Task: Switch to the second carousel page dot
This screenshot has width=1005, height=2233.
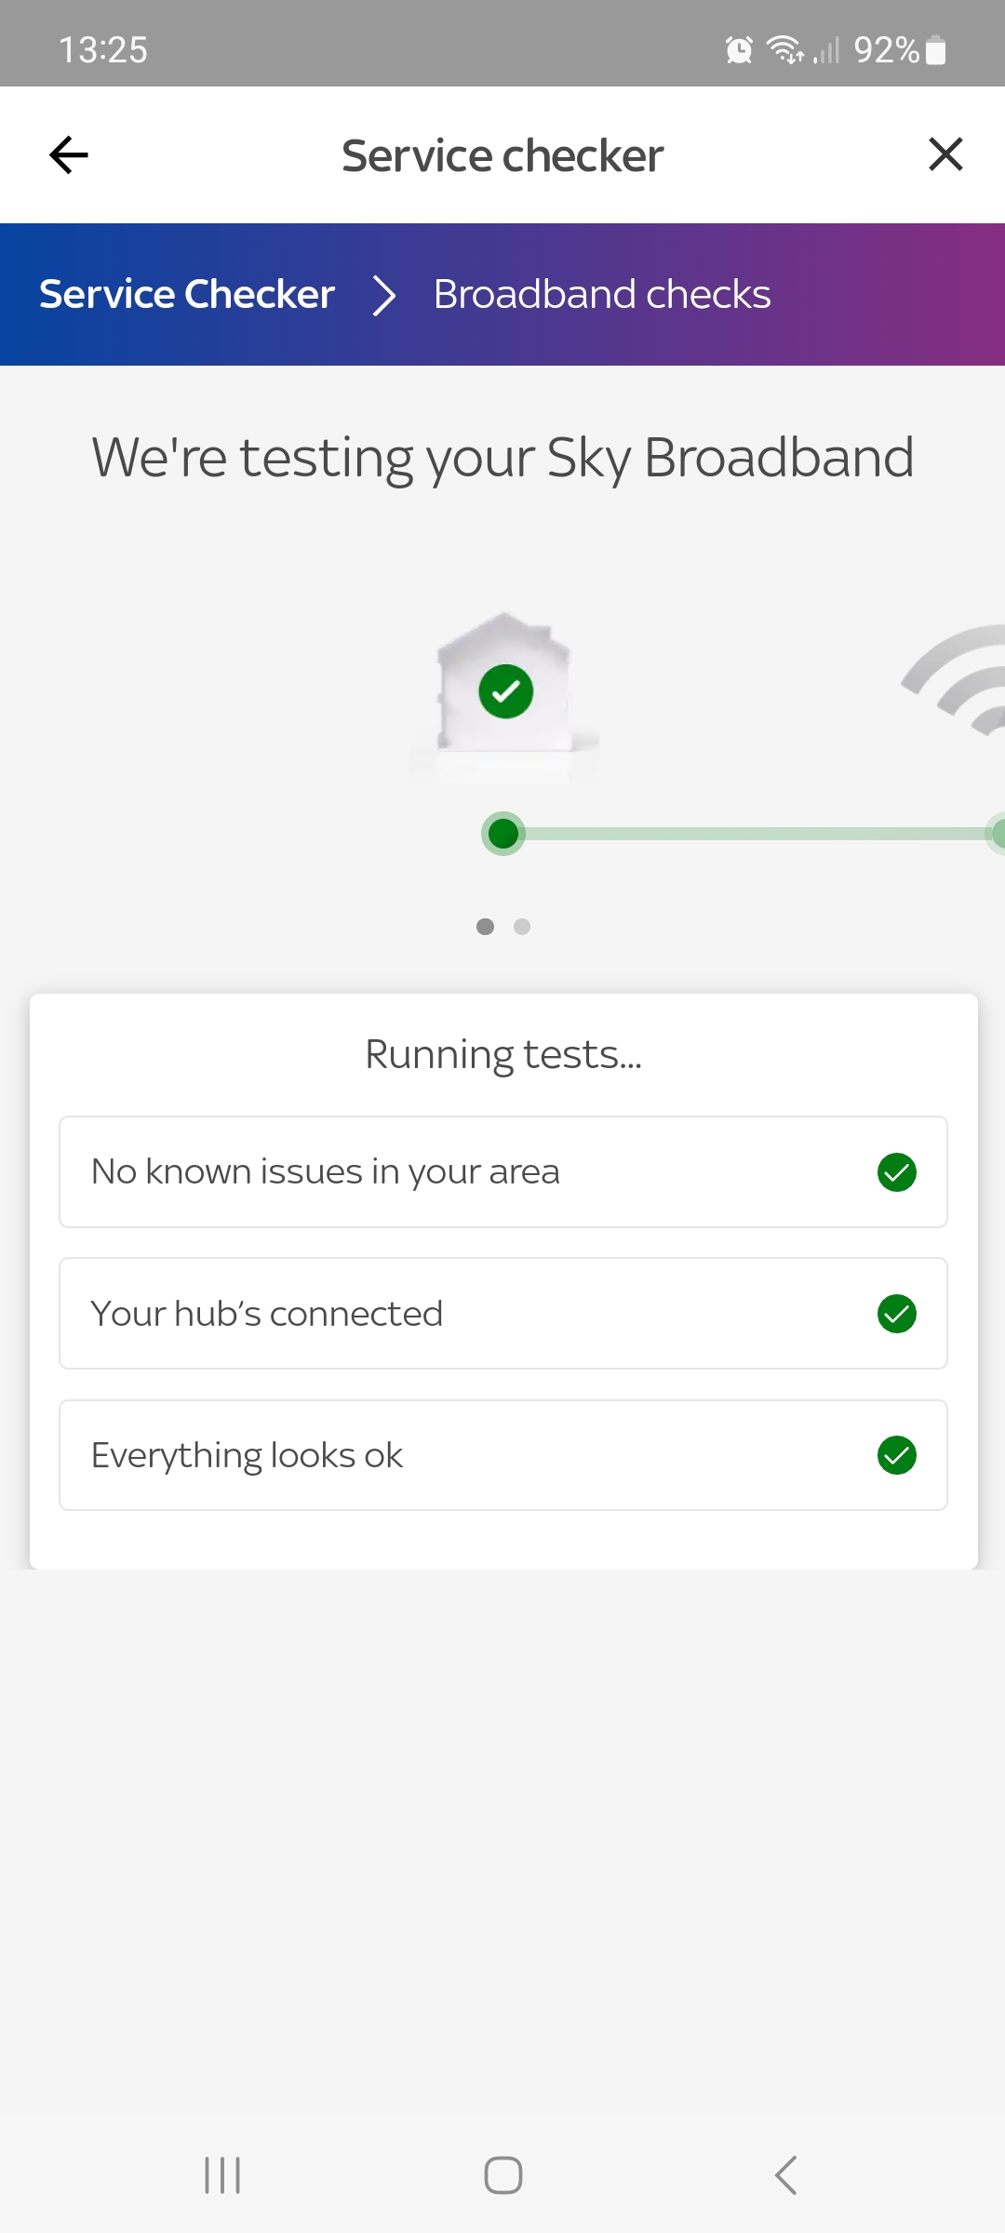Action: coord(522,927)
